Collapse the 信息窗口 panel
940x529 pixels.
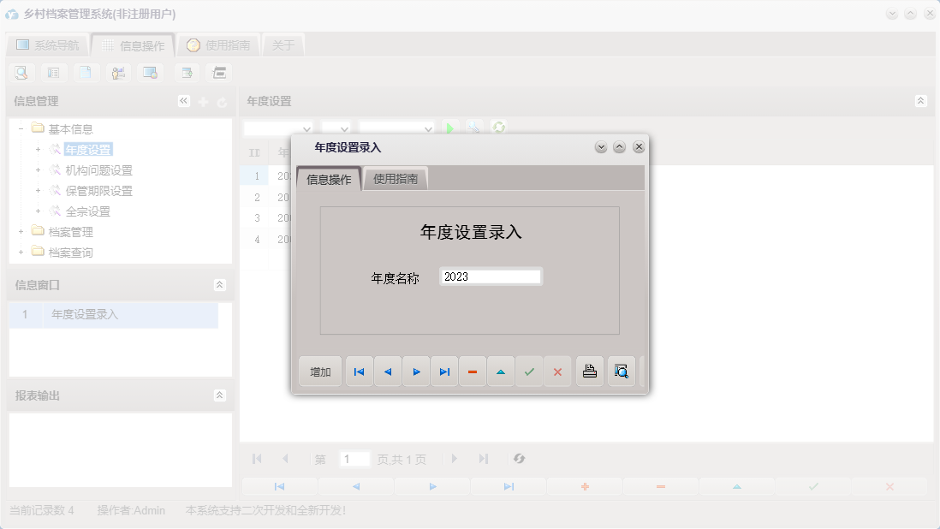(x=221, y=285)
